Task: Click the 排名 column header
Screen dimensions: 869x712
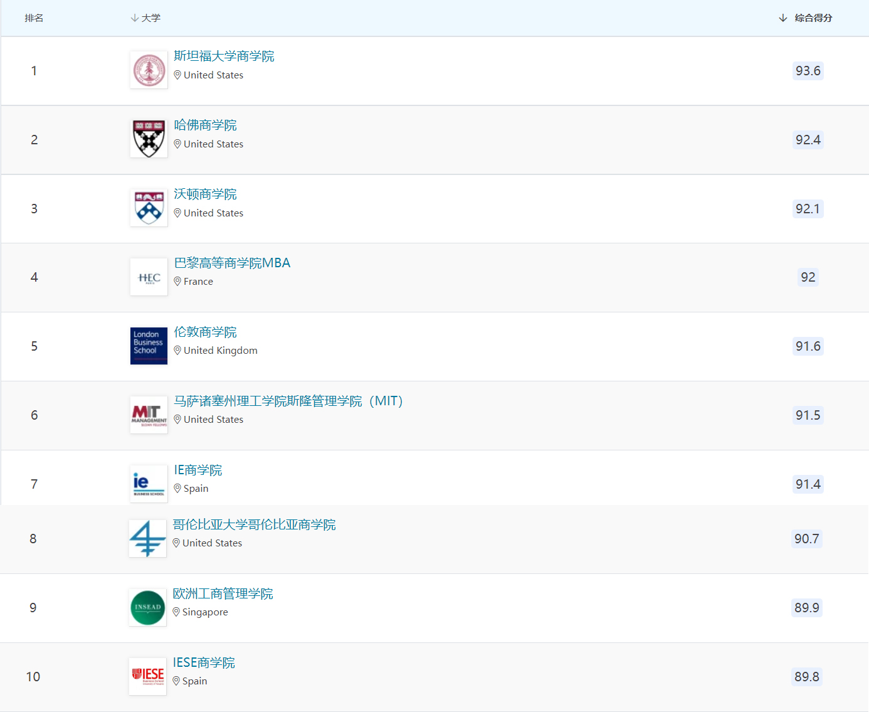Action: click(34, 18)
